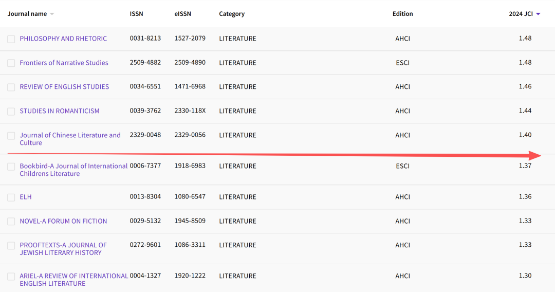Click the Journal name sort arrow
Screen dimensions: 555x292
(x=52, y=14)
